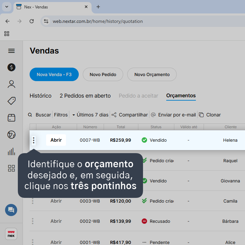This screenshot has width=245, height=245.
Task: Click client name Helena
Action: coord(230,140)
